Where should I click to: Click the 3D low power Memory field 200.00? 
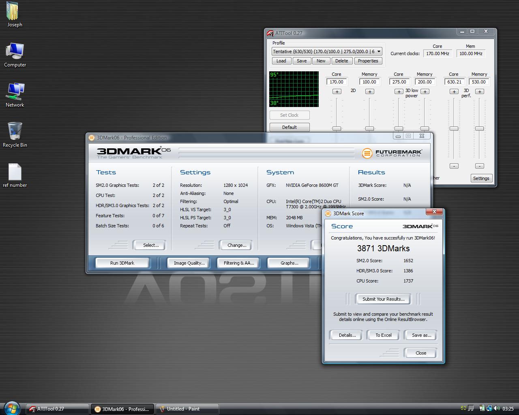point(425,82)
